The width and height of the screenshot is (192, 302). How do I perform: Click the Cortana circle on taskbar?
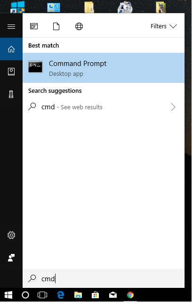(25, 295)
